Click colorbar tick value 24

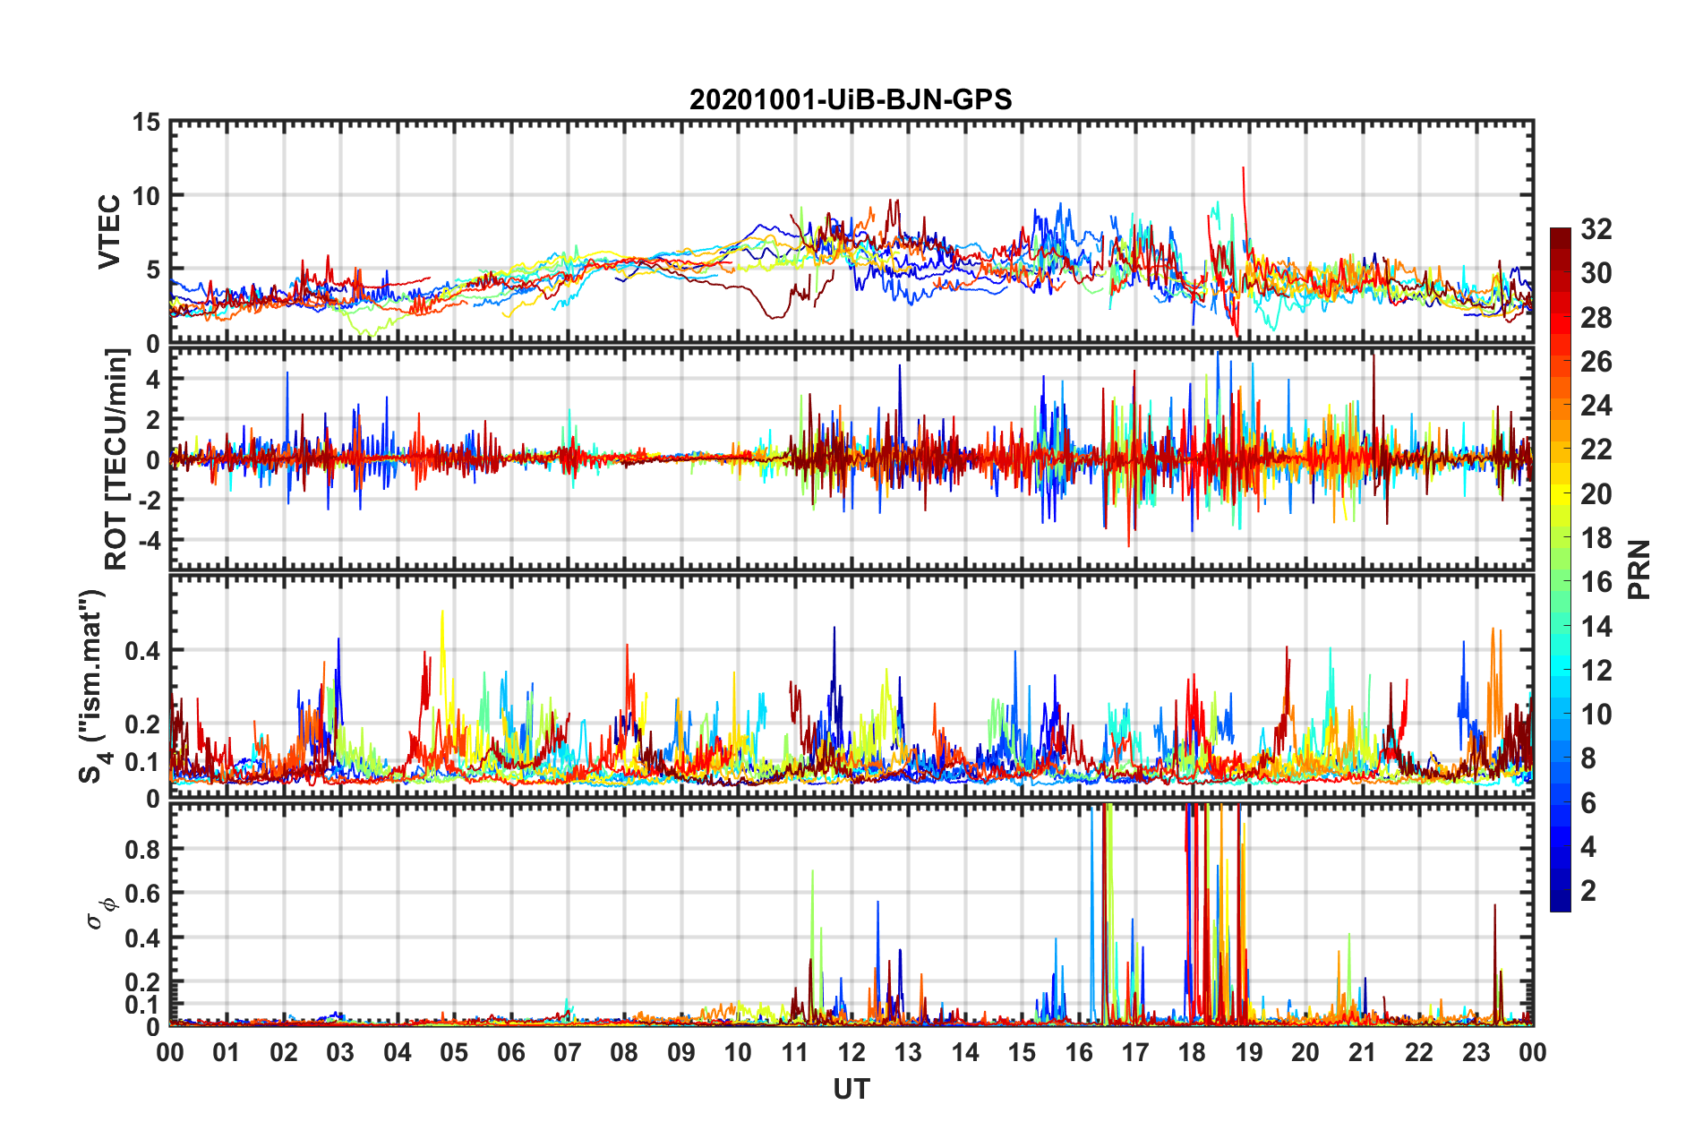[x=1596, y=406]
